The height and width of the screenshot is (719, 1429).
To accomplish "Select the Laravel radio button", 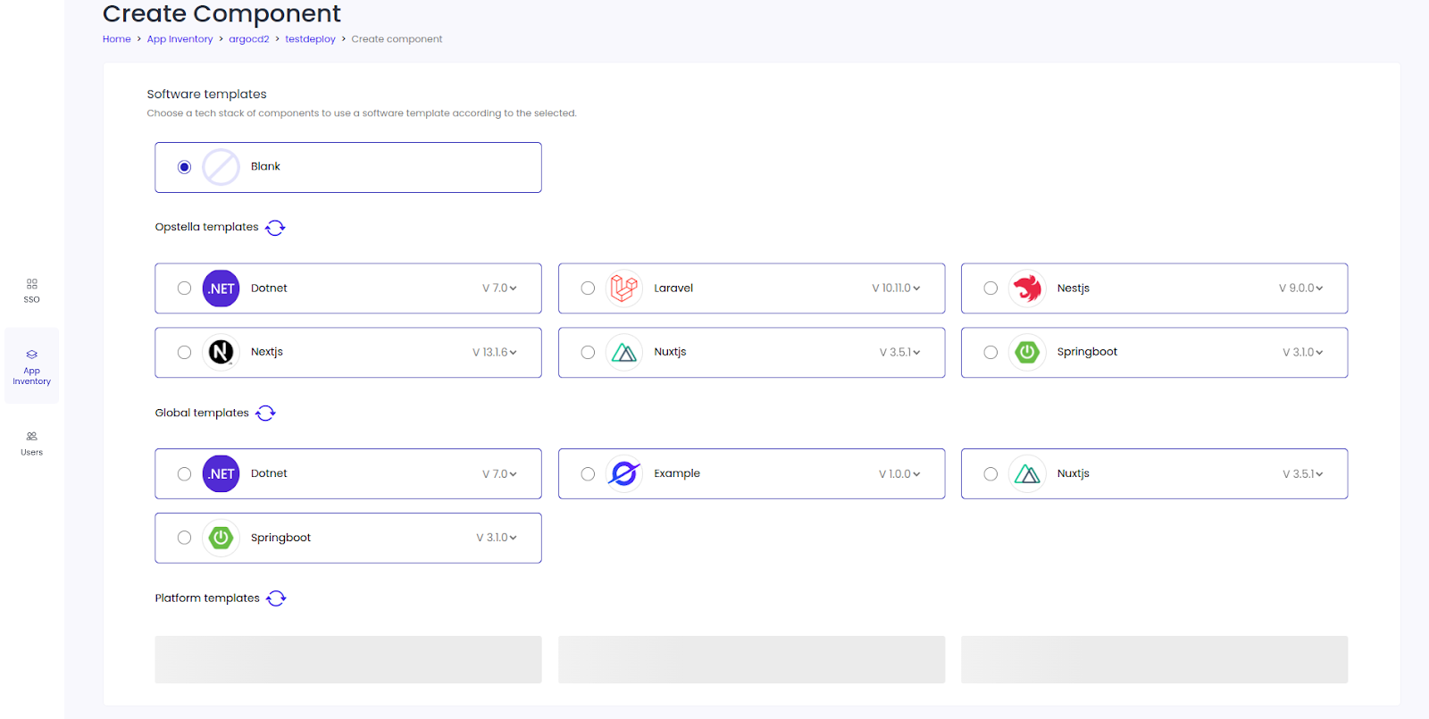I will point(588,288).
